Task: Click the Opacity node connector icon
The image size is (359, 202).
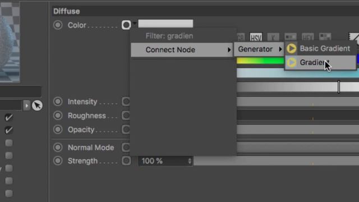Action: (x=126, y=130)
